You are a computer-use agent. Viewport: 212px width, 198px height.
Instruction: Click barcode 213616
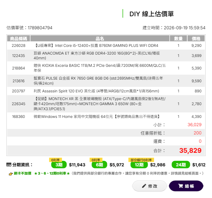[x=18, y=81]
